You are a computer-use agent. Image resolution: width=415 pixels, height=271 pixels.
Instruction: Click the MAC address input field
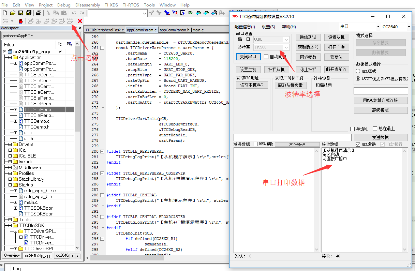pyautogui.click(x=381, y=91)
